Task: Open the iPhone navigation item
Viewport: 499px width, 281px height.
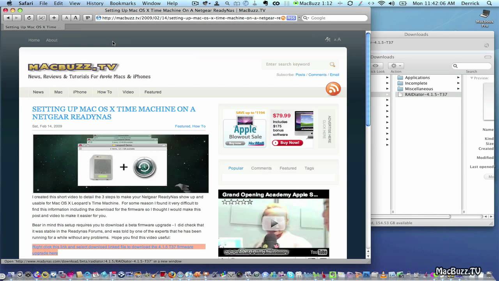Action: tap(80, 92)
